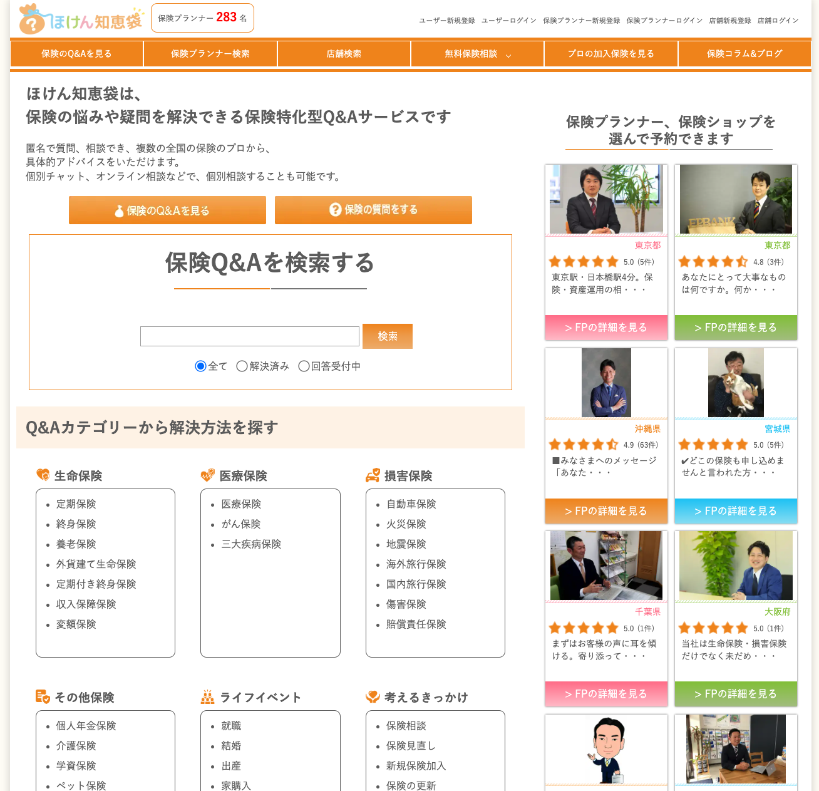Open the 三大疾病保険 link
This screenshot has width=819, height=791.
point(251,544)
